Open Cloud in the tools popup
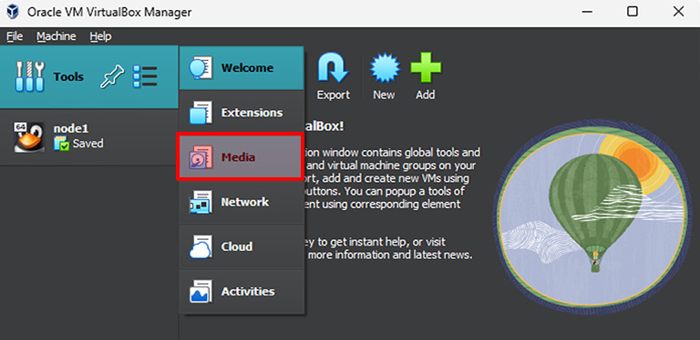Image resolution: width=700 pixels, height=340 pixels. tap(242, 246)
